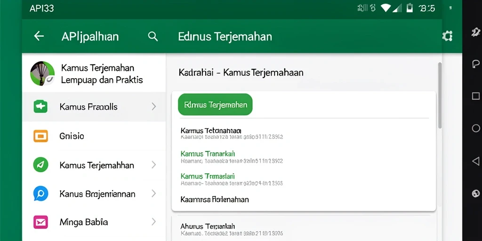Click the bottom round icon on the system sidebar
Screen dimensions: 482x241
tap(475, 193)
